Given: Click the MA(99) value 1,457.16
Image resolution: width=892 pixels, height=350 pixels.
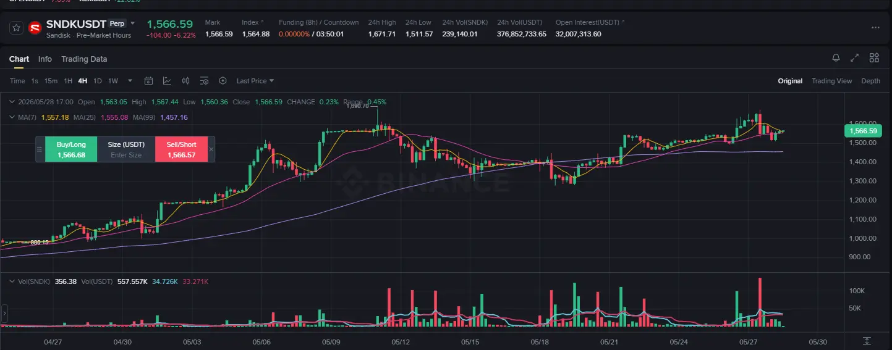Looking at the screenshot, I should [174, 117].
